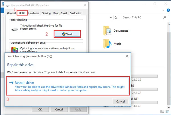Switch to large icons view
This screenshot has width=171, height=115.
(x=167, y=112)
